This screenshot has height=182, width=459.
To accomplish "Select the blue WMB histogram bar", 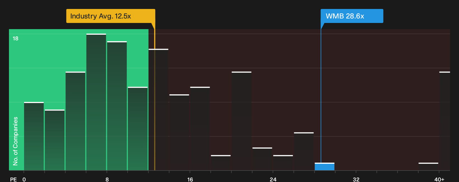I will click(x=324, y=167).
